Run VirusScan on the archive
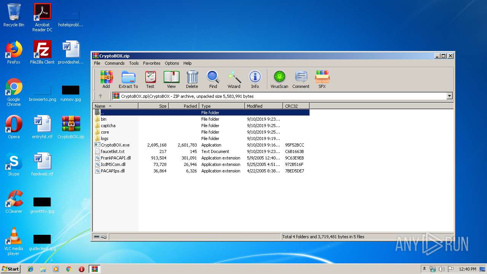Image resolution: width=487 pixels, height=274 pixels. click(279, 80)
